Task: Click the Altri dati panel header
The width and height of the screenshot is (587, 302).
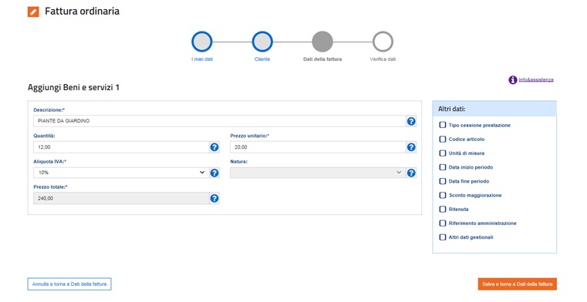Action: [x=494, y=109]
